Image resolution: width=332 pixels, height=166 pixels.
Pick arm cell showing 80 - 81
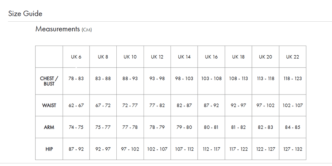(x=211, y=127)
